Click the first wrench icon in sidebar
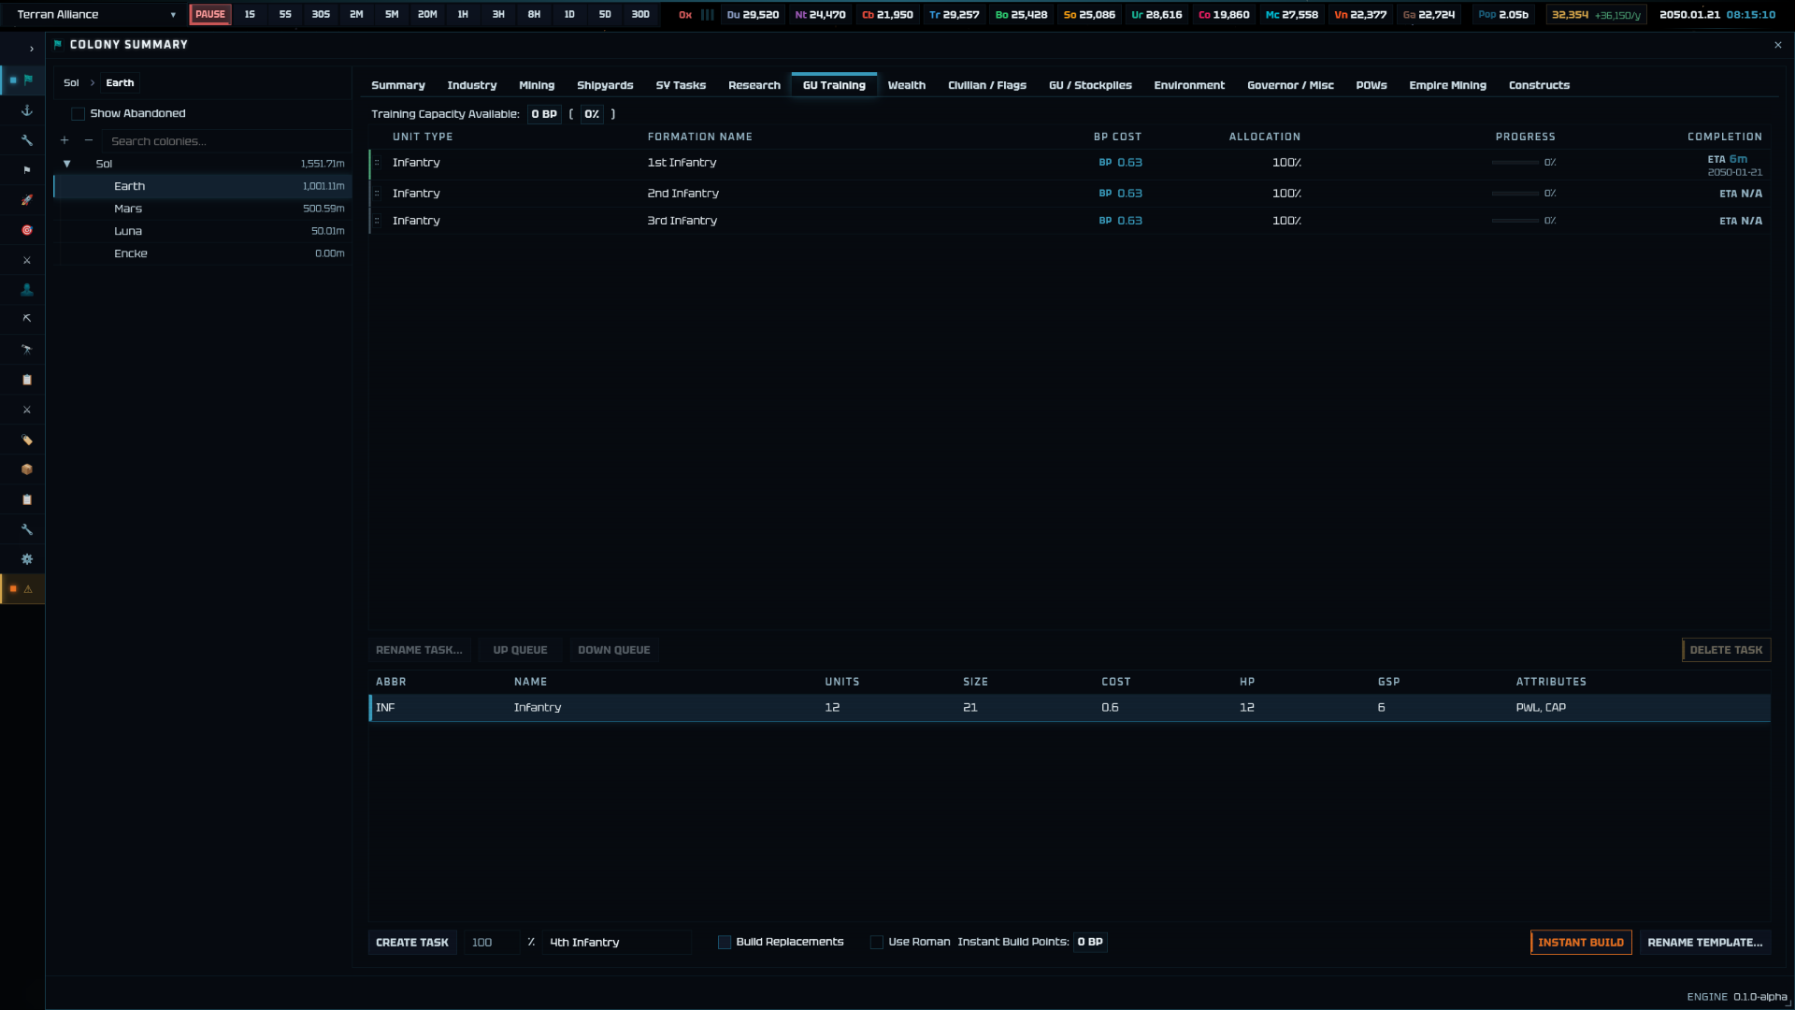This screenshot has width=1795, height=1010. tap(27, 140)
